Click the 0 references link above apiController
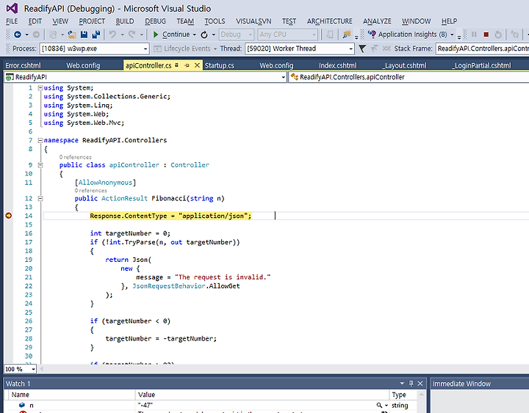This screenshot has width=529, height=413. 75,157
